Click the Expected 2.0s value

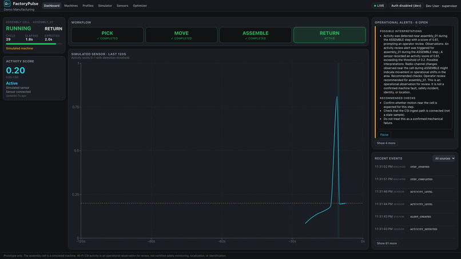point(48,39)
